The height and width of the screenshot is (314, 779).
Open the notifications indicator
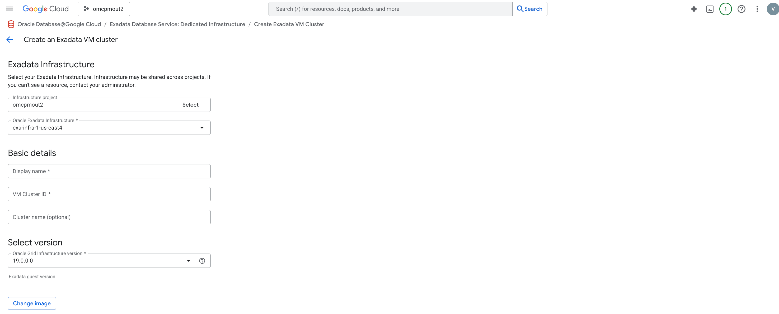[x=725, y=9]
